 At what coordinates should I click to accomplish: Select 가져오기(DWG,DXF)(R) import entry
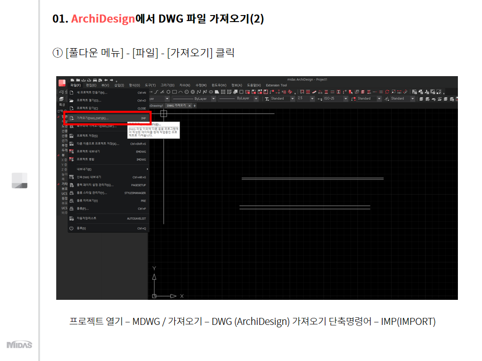coord(108,118)
